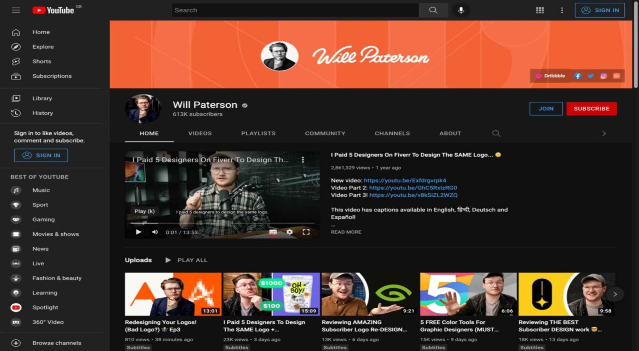
Task: Open the top bar three-dot settings menu
Action: [x=562, y=10]
